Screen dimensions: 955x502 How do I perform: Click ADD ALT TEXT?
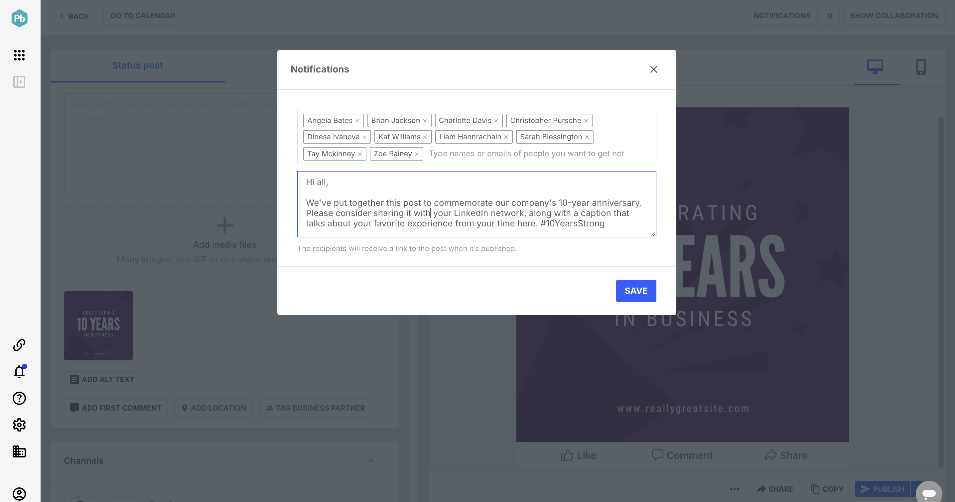coord(102,379)
